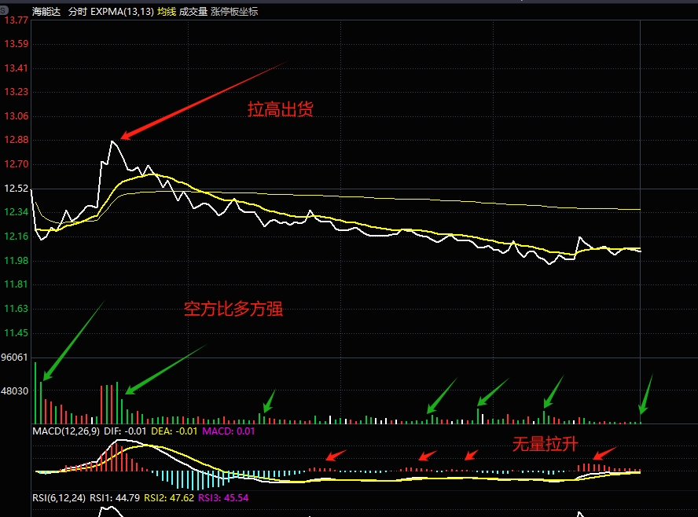Click the 12.52 previous-close price label

(16, 189)
